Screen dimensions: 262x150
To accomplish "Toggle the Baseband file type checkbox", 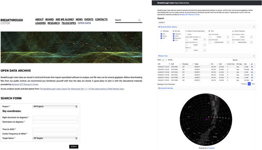I will (x=174, y=38).
